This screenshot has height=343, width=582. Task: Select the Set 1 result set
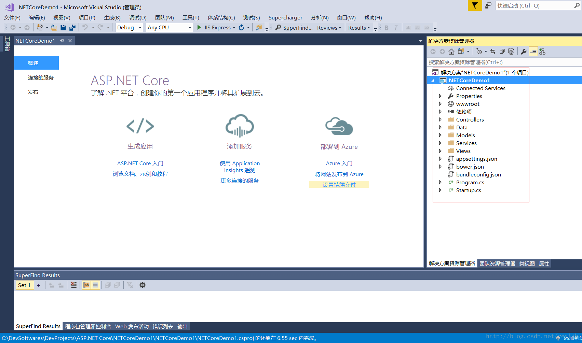coord(25,285)
